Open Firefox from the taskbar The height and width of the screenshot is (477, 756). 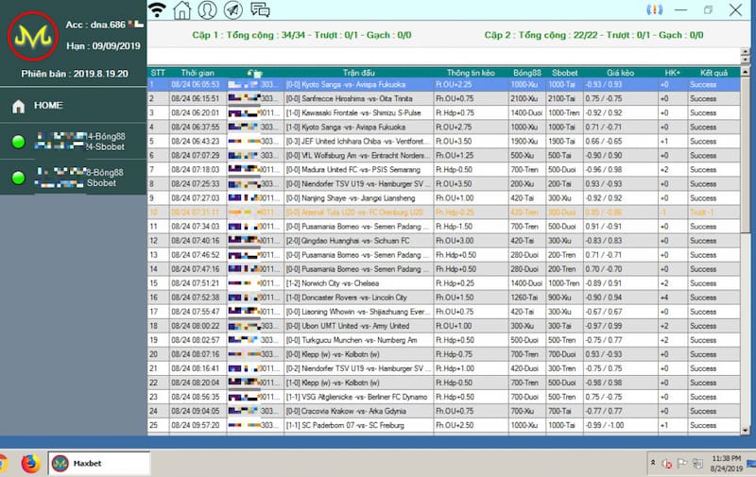[x=29, y=463]
